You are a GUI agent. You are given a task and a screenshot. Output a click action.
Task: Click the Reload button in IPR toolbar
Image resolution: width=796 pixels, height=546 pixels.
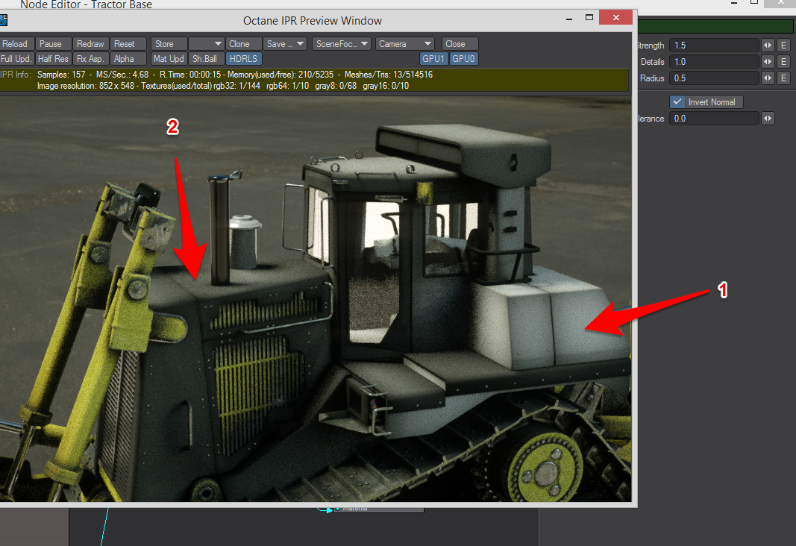[x=15, y=44]
